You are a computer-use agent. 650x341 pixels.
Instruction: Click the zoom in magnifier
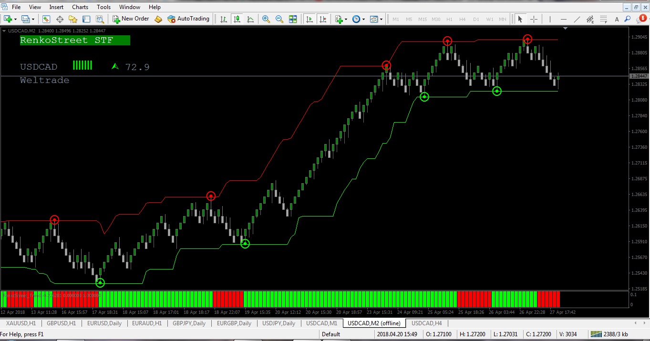(266, 19)
